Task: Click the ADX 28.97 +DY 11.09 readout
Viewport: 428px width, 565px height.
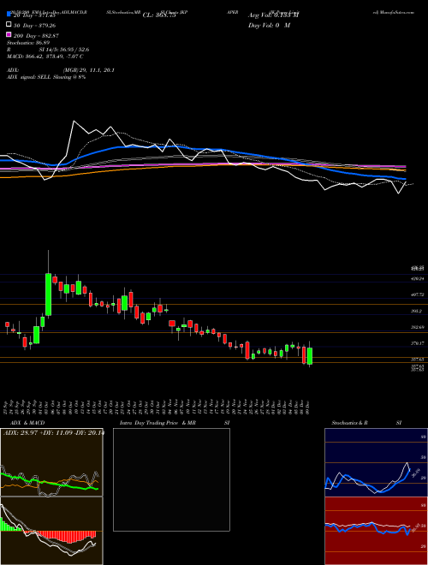Action: pos(54,432)
